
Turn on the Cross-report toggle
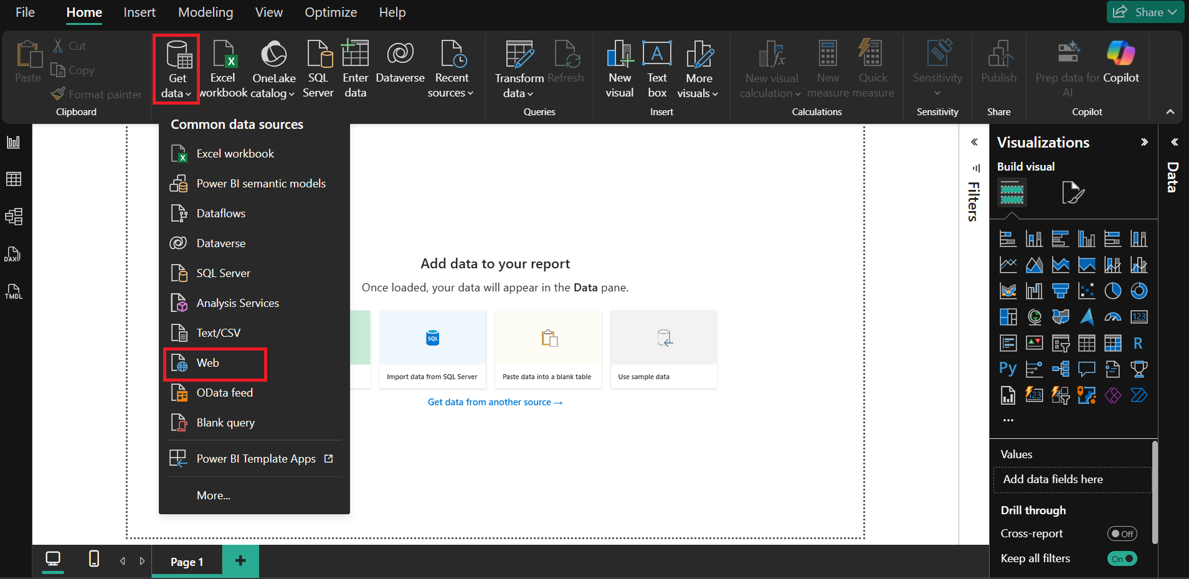coord(1122,534)
